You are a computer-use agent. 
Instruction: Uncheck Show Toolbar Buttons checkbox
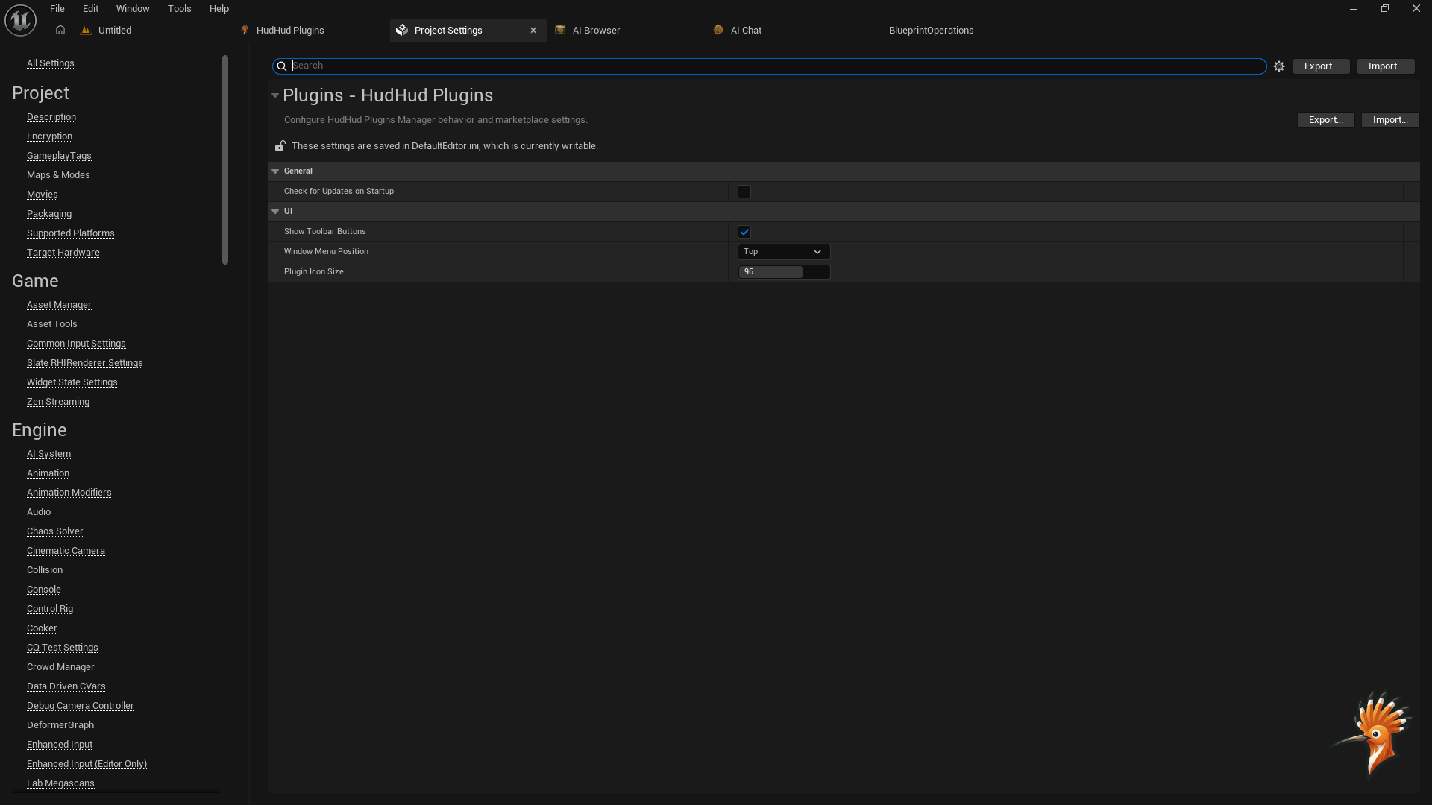[x=744, y=232]
